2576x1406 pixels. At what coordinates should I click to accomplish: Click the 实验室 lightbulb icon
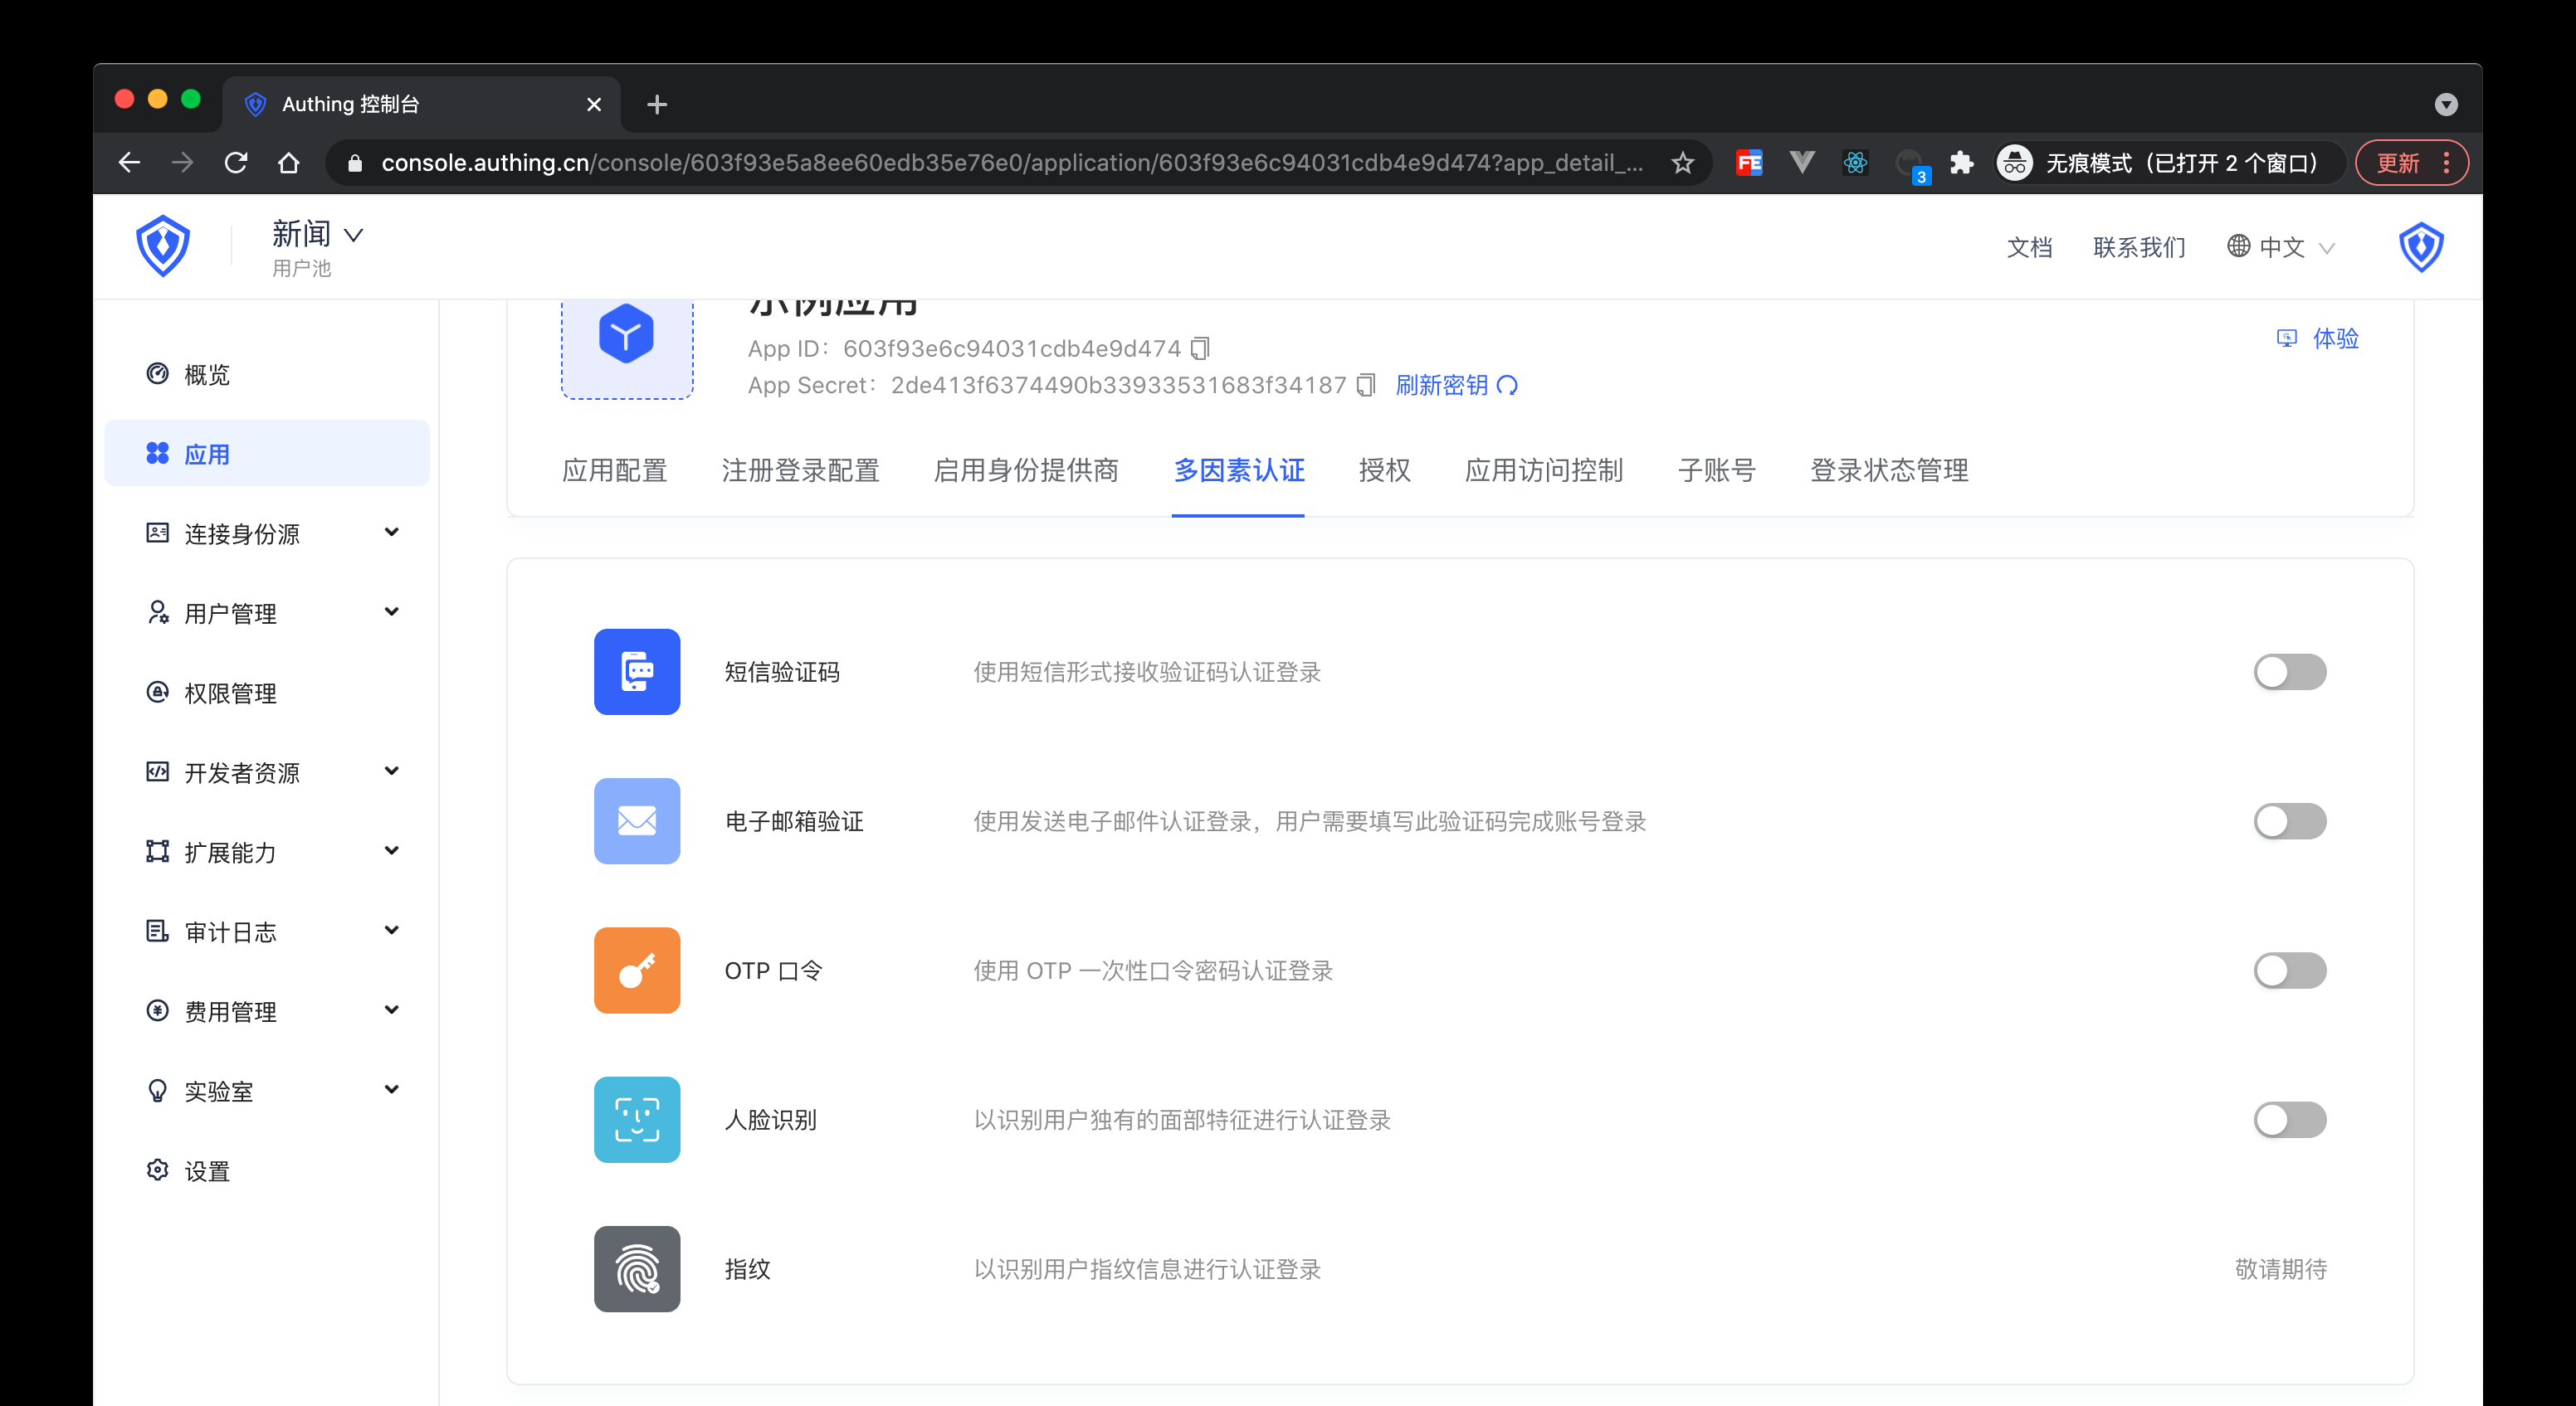(x=157, y=1090)
